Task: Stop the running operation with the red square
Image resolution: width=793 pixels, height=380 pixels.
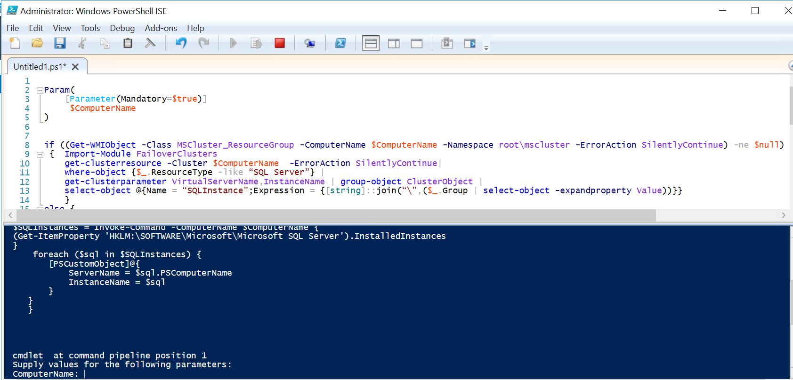Action: tap(280, 43)
